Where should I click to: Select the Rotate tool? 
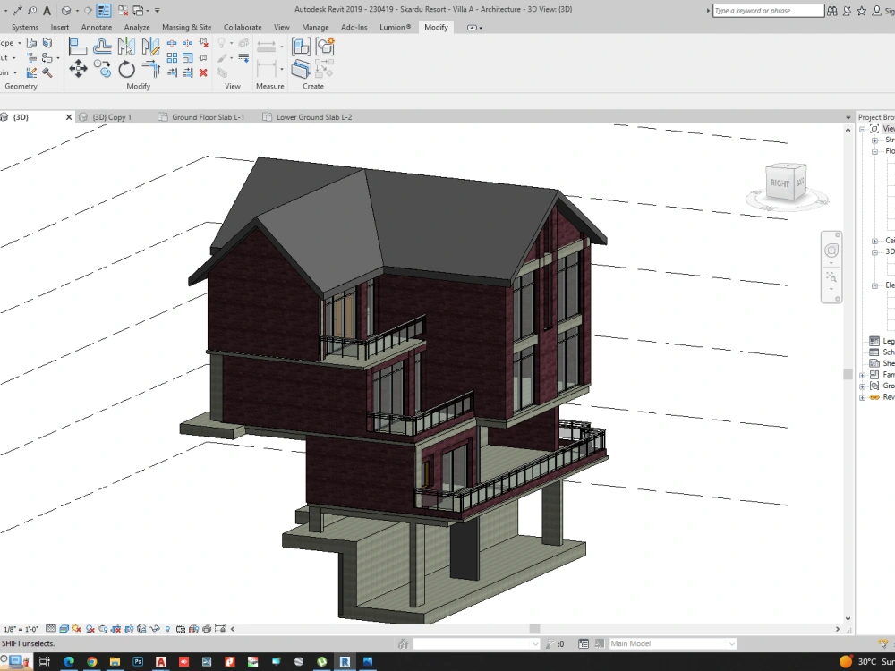pyautogui.click(x=126, y=70)
